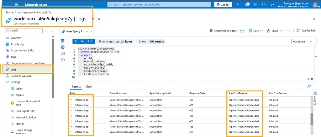The image size is (321, 137).
Task: Switch to the Chart tab
Action: (x=89, y=87)
